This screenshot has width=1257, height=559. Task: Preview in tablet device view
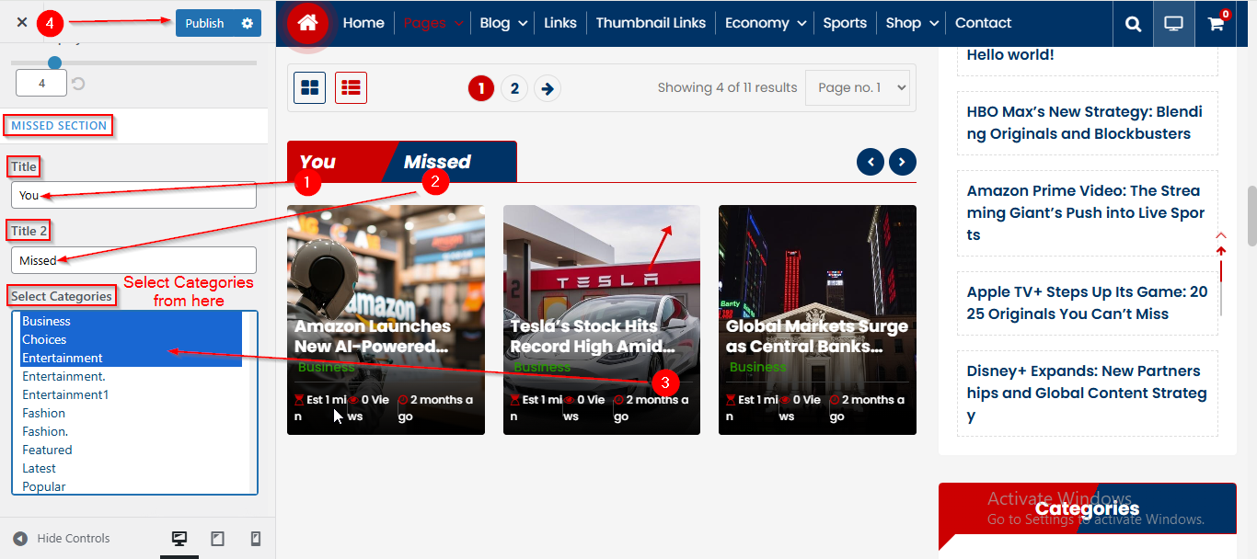pyautogui.click(x=218, y=539)
